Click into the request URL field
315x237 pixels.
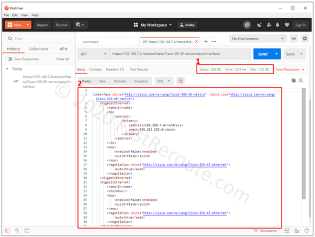point(180,54)
